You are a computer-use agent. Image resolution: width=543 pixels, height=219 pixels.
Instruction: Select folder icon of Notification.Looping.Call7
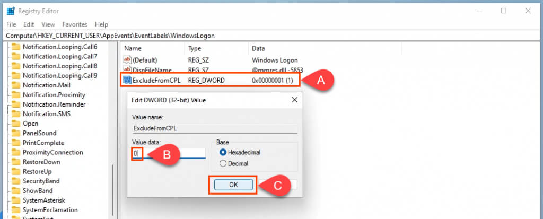click(x=16, y=56)
